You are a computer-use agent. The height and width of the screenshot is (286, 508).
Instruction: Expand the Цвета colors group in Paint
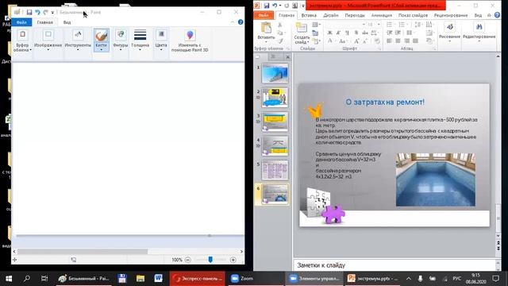[x=161, y=41]
